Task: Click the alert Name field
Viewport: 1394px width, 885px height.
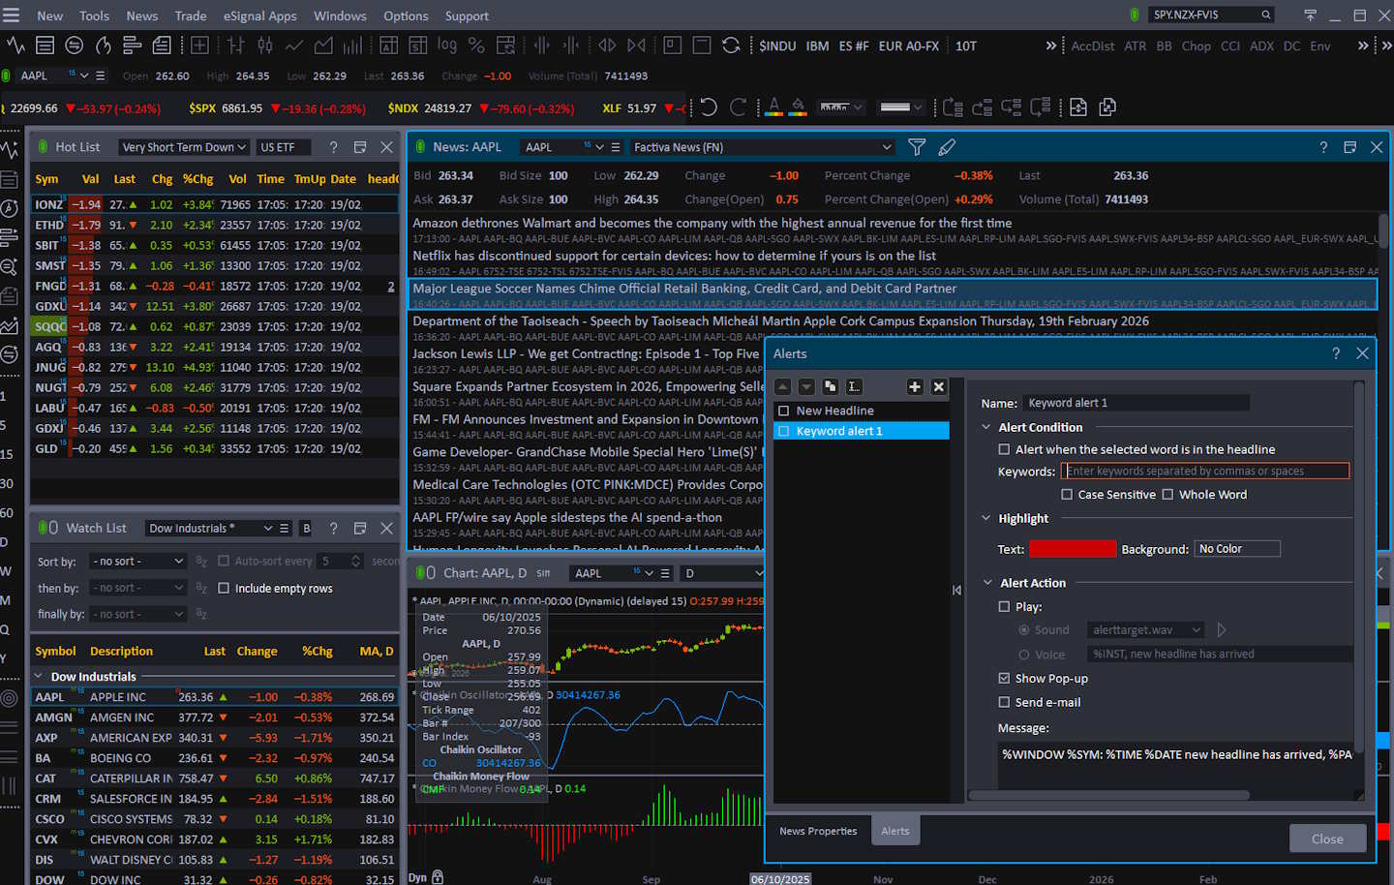Action: pos(1136,403)
